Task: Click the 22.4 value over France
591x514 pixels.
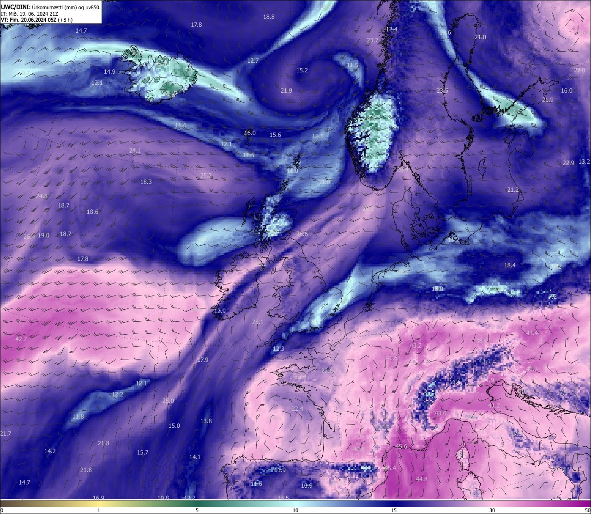Action: click(x=297, y=408)
